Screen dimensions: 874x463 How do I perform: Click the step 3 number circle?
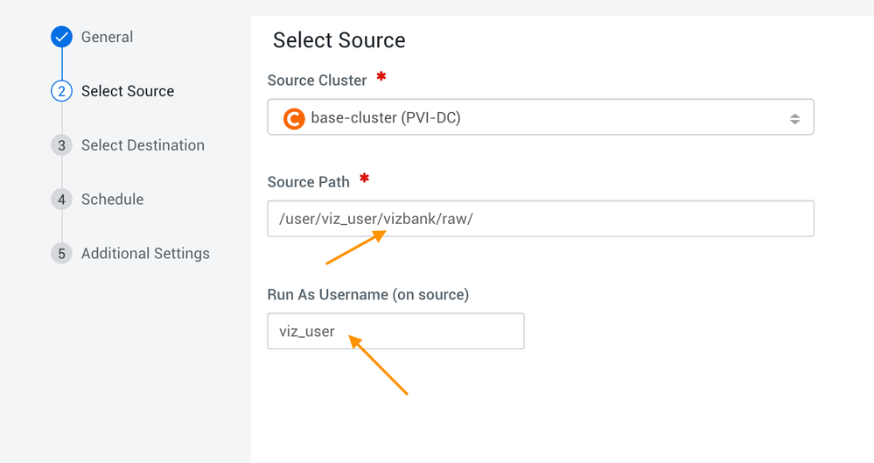(61, 145)
